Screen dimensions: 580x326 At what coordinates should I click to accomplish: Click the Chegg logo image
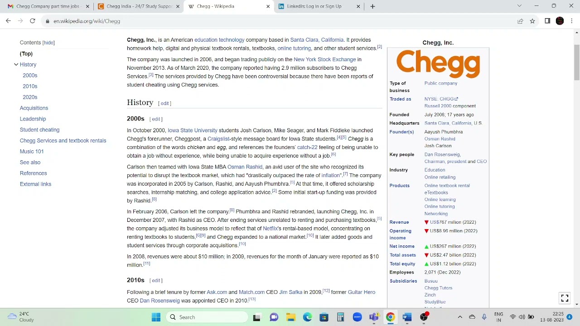[x=438, y=64]
